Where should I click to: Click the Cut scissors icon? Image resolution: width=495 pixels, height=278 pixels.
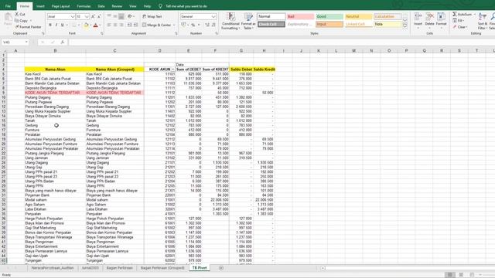pos(17,15)
